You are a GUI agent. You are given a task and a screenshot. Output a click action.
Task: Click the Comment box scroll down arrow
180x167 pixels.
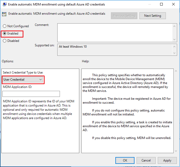tap(174, 40)
